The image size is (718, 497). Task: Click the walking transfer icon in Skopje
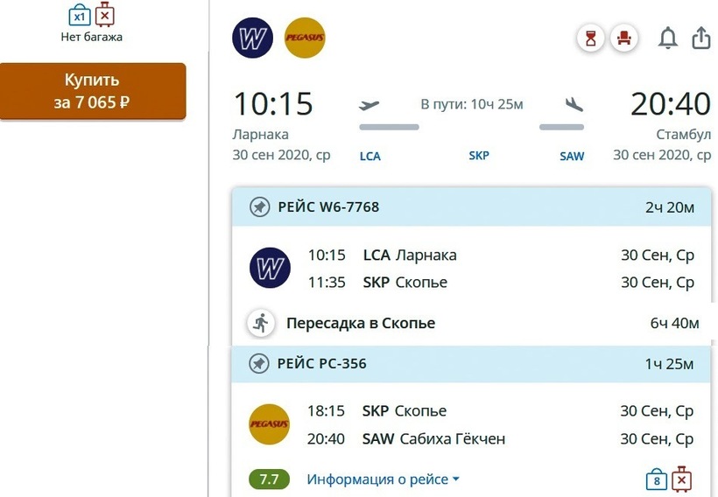pos(260,323)
